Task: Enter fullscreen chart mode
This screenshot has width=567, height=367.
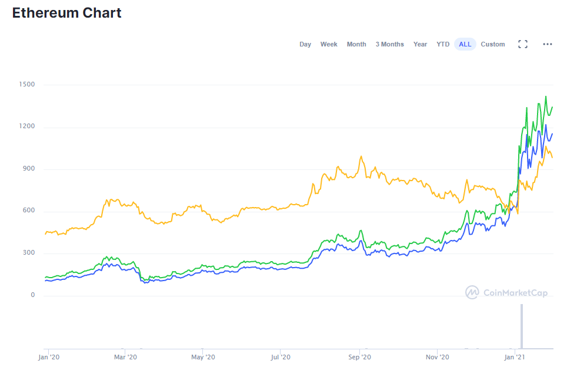Action: pos(522,44)
